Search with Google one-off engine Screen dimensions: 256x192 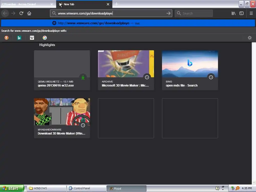(x=44, y=38)
